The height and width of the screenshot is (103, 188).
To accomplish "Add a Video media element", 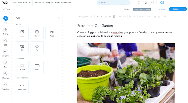I will tap(52, 33).
